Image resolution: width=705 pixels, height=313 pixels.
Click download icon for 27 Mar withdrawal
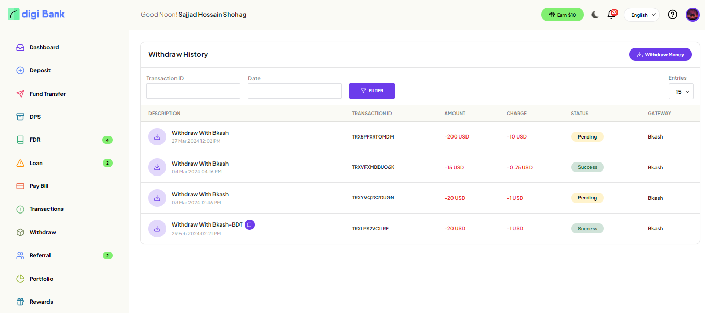tap(157, 137)
